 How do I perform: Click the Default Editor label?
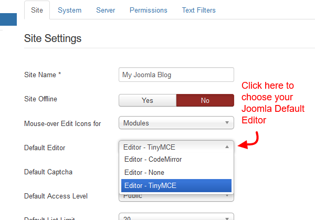click(x=45, y=148)
